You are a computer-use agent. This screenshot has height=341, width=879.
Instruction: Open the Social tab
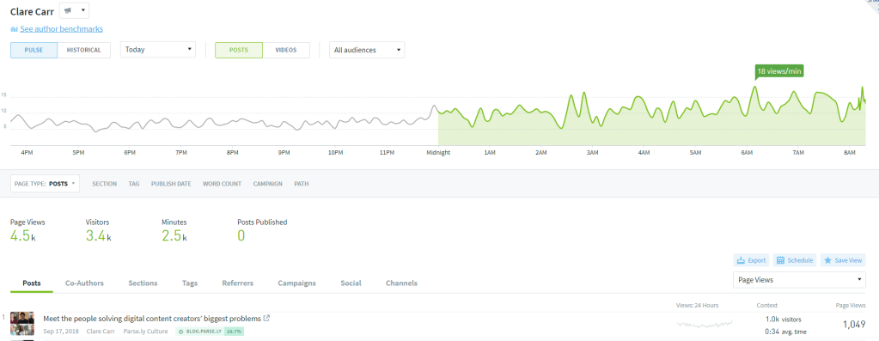click(x=351, y=283)
